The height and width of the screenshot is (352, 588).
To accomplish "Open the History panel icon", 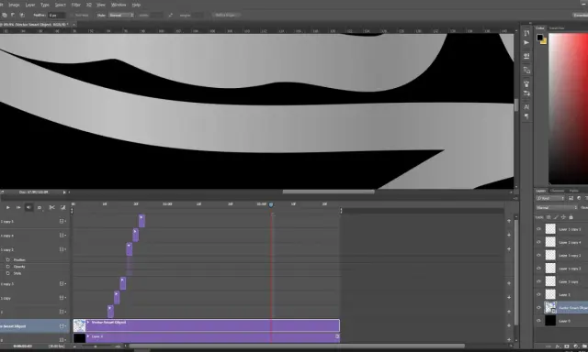I will click(526, 33).
